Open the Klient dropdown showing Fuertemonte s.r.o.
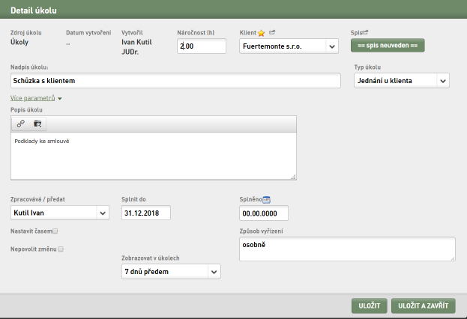 click(x=289, y=46)
